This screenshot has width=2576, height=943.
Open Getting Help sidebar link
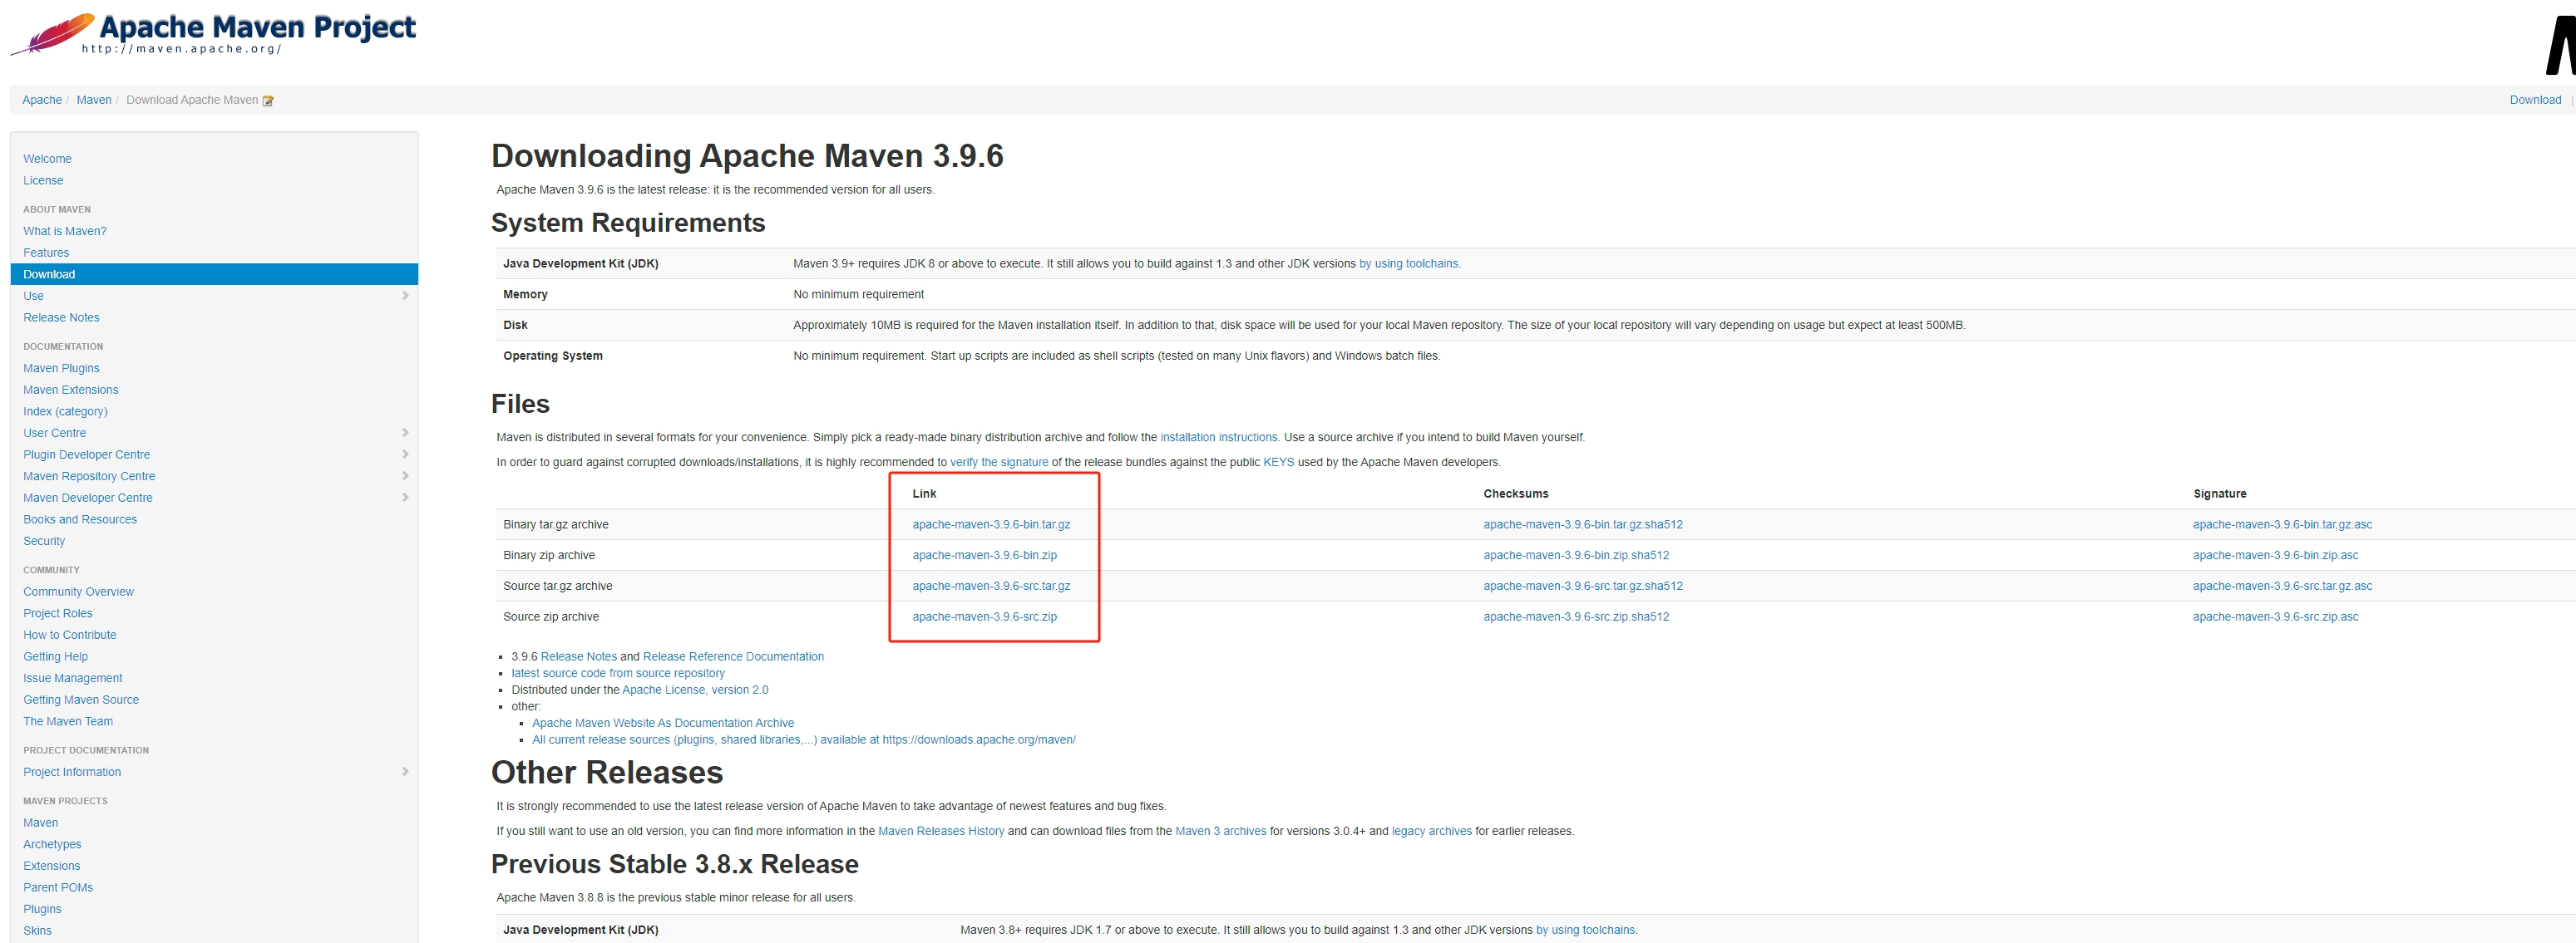[x=56, y=656]
